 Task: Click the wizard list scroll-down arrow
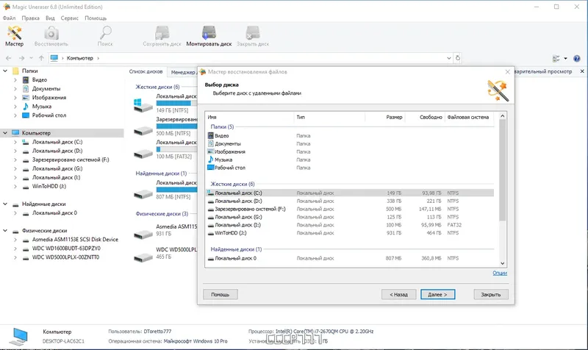pos(503,263)
